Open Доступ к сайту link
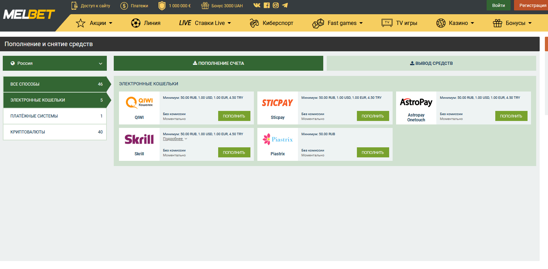 coord(95,6)
